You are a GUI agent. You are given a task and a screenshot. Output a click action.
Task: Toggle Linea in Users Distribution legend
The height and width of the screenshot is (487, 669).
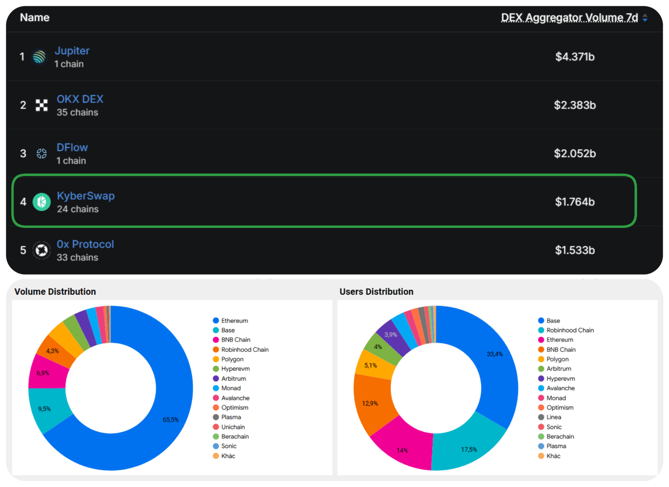[550, 417]
